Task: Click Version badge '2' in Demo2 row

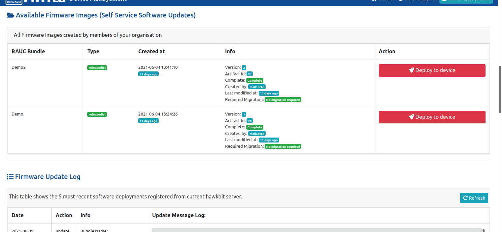Action: pos(244,68)
